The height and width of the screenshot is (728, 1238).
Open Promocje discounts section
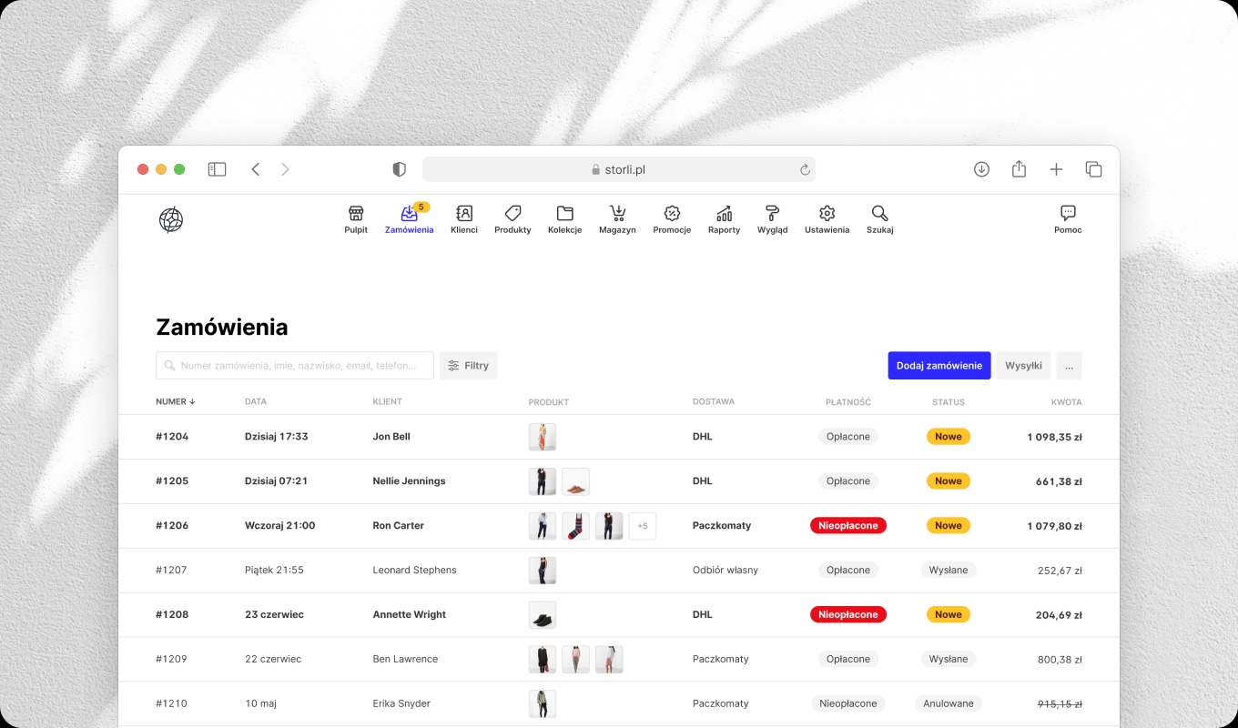pos(672,219)
